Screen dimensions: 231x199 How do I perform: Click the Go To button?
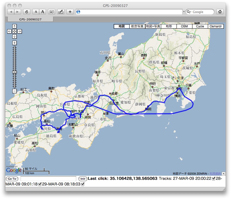coord(12,179)
